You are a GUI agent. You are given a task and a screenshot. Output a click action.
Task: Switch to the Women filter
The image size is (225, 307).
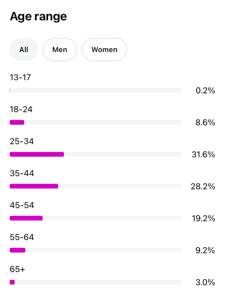coord(104,49)
